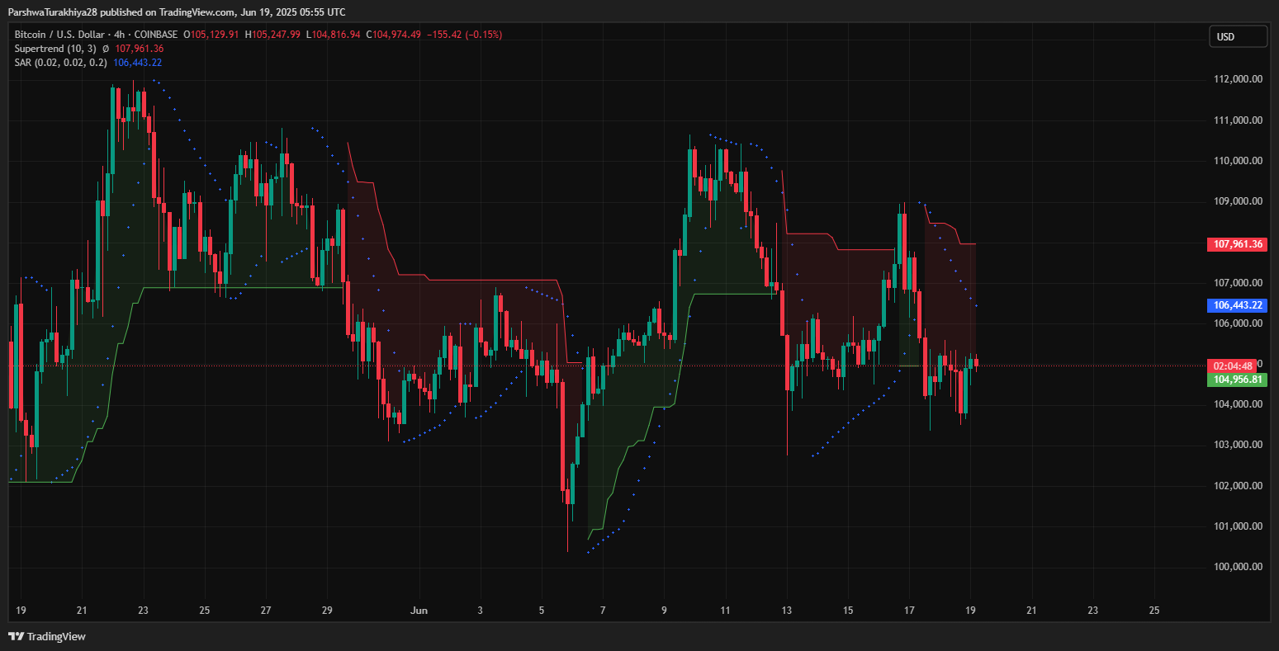Viewport: 1279px width, 651px height.
Task: Click the TradingView logo in the footer
Action: 47,636
